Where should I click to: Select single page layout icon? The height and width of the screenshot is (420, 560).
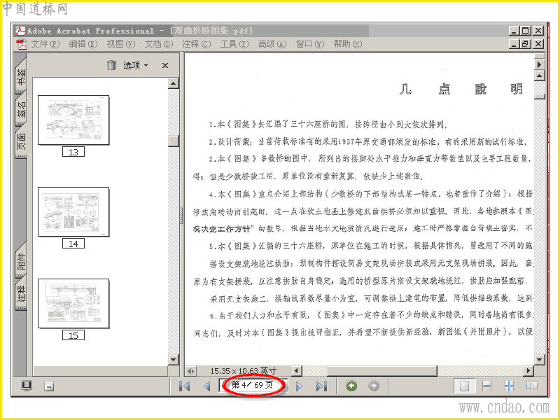click(x=464, y=386)
